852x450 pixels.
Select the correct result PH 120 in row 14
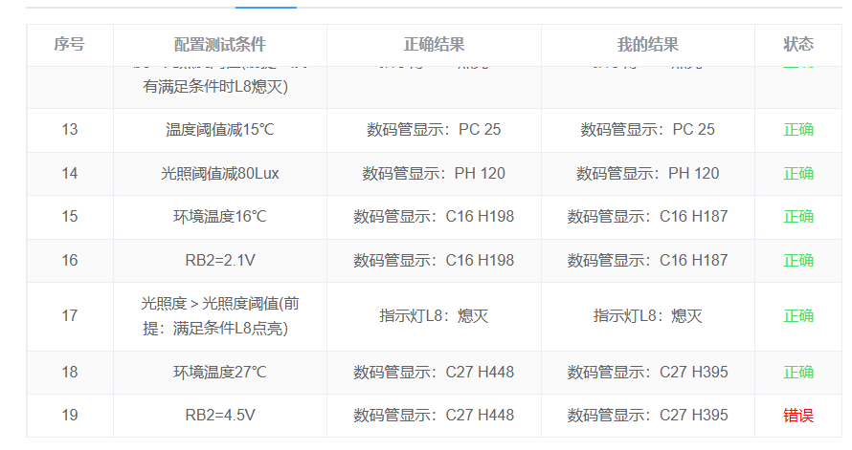click(x=434, y=174)
